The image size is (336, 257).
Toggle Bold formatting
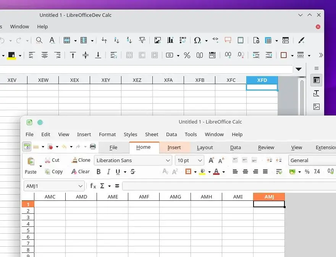pos(99,172)
